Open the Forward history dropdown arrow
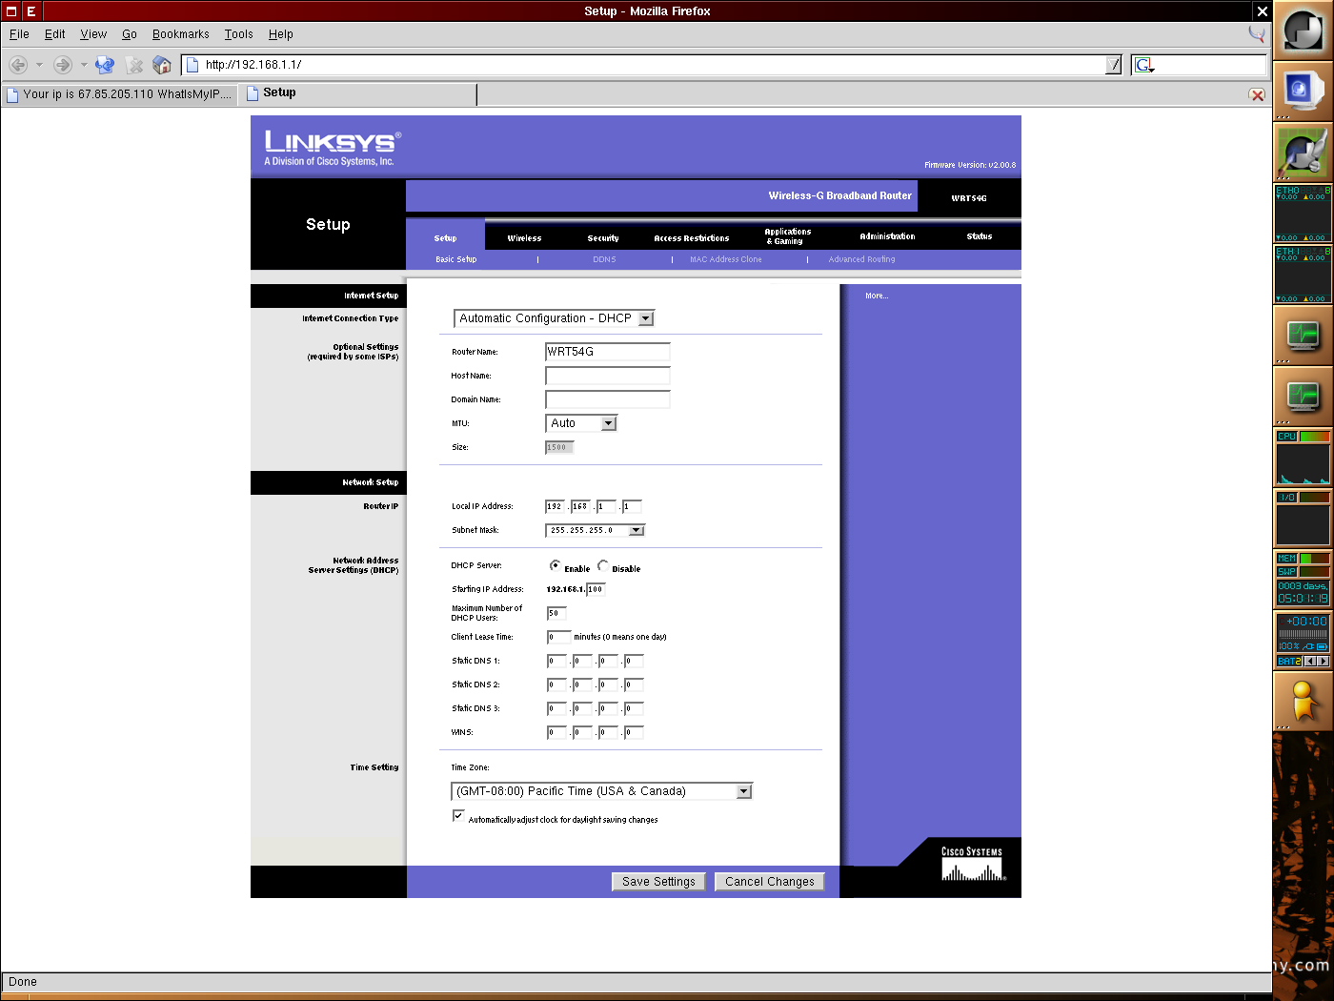Viewport: 1334px width, 1001px height. point(84,65)
